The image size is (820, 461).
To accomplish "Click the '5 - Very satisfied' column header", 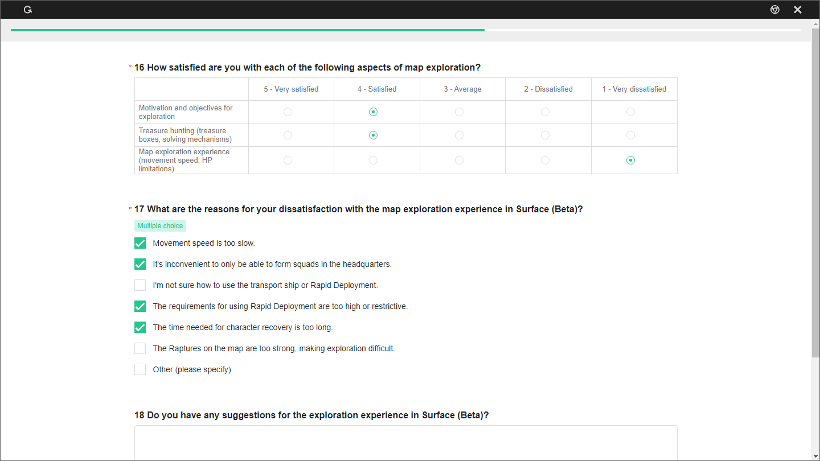I will [291, 89].
